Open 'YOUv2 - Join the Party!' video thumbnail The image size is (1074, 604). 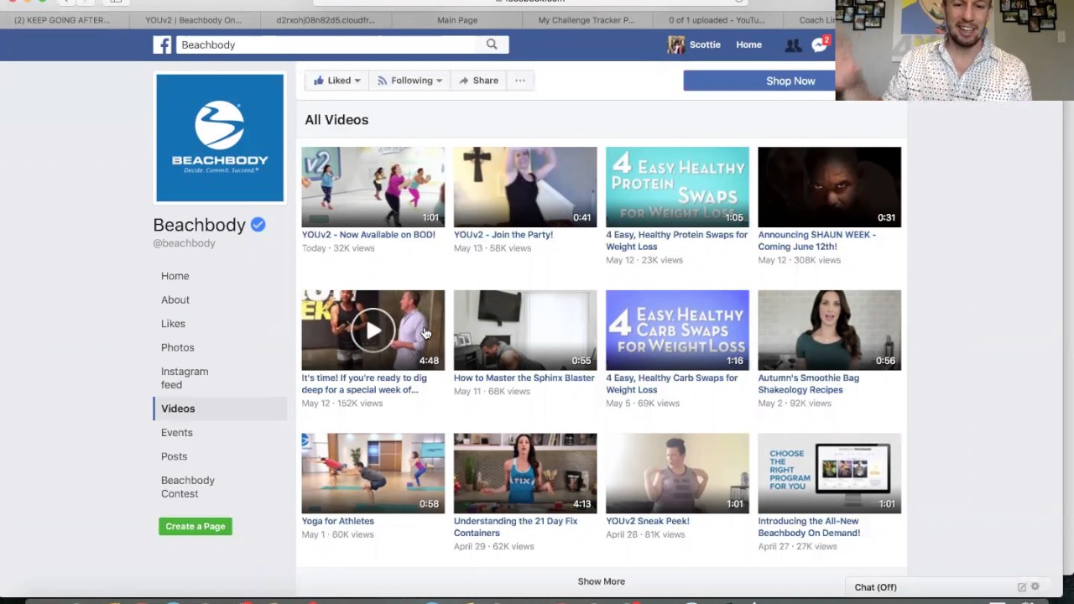[x=525, y=187]
